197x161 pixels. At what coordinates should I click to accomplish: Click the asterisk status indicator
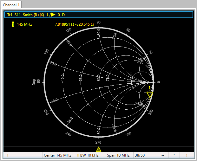coord(174,155)
